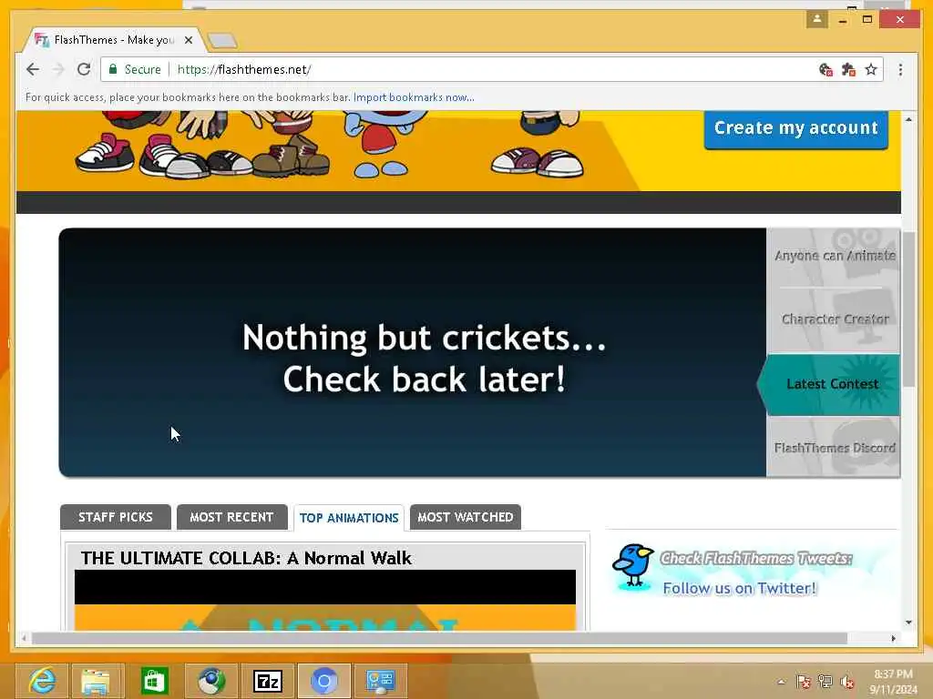Click the globe application icon on taskbar
The height and width of the screenshot is (699, 933).
pos(210,681)
